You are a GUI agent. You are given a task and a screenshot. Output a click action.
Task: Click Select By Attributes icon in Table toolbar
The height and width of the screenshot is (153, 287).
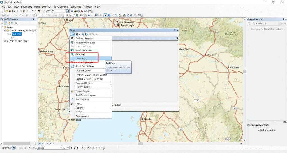[x=83, y=34]
